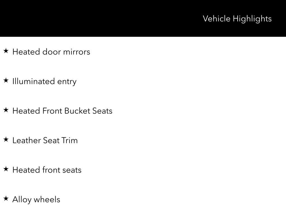Click the Vehicle Highlights title text
Viewport: 286px width, 214px height.
(237, 19)
